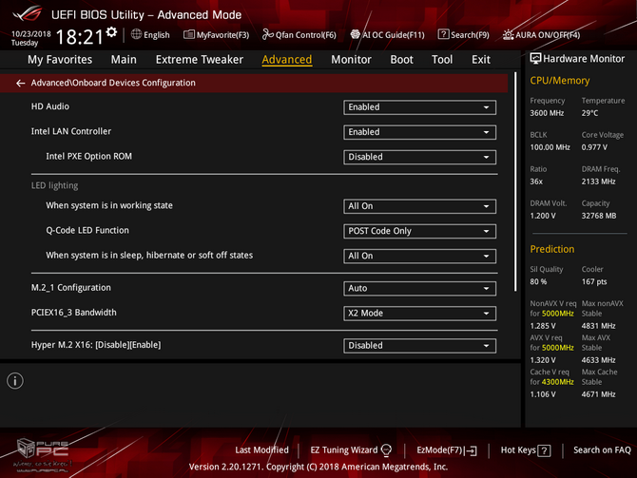Open MyFavorite(F3) folder icon
This screenshot has height=478, width=637.
(x=189, y=34)
